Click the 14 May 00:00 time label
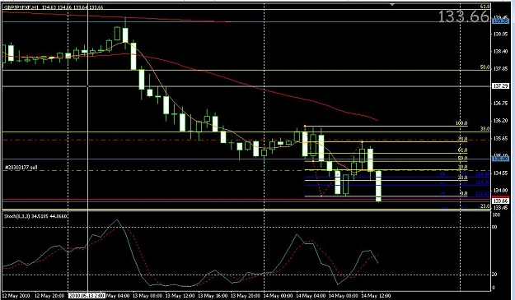This screenshot has width=515, height=300. click(278, 295)
